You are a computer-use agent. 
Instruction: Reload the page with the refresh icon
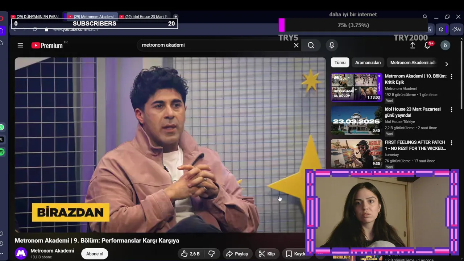(x=35, y=29)
